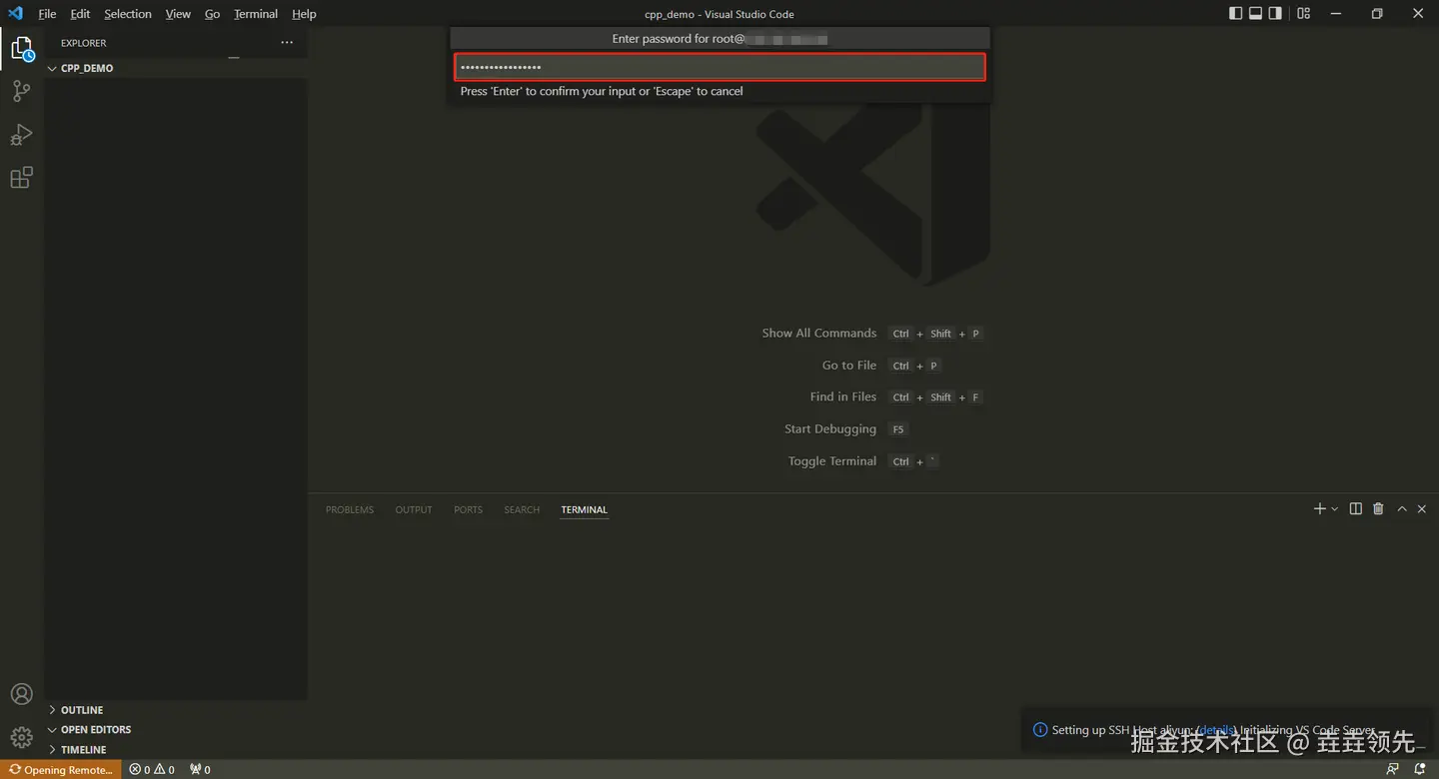
Task: Open the Source Control view
Action: (x=21, y=91)
